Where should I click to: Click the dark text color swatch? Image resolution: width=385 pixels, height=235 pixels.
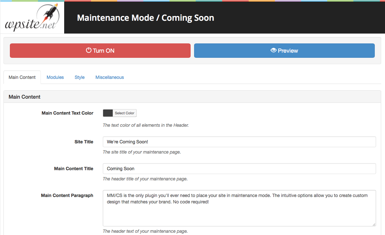tap(108, 113)
